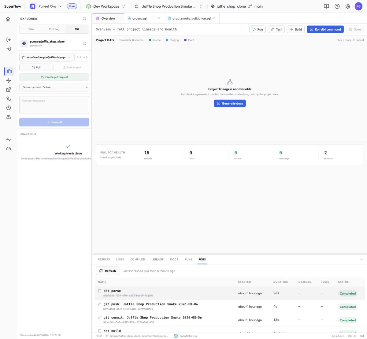This screenshot has height=339, width=367.
Task: Select the dbt parse job row
Action: (230, 293)
